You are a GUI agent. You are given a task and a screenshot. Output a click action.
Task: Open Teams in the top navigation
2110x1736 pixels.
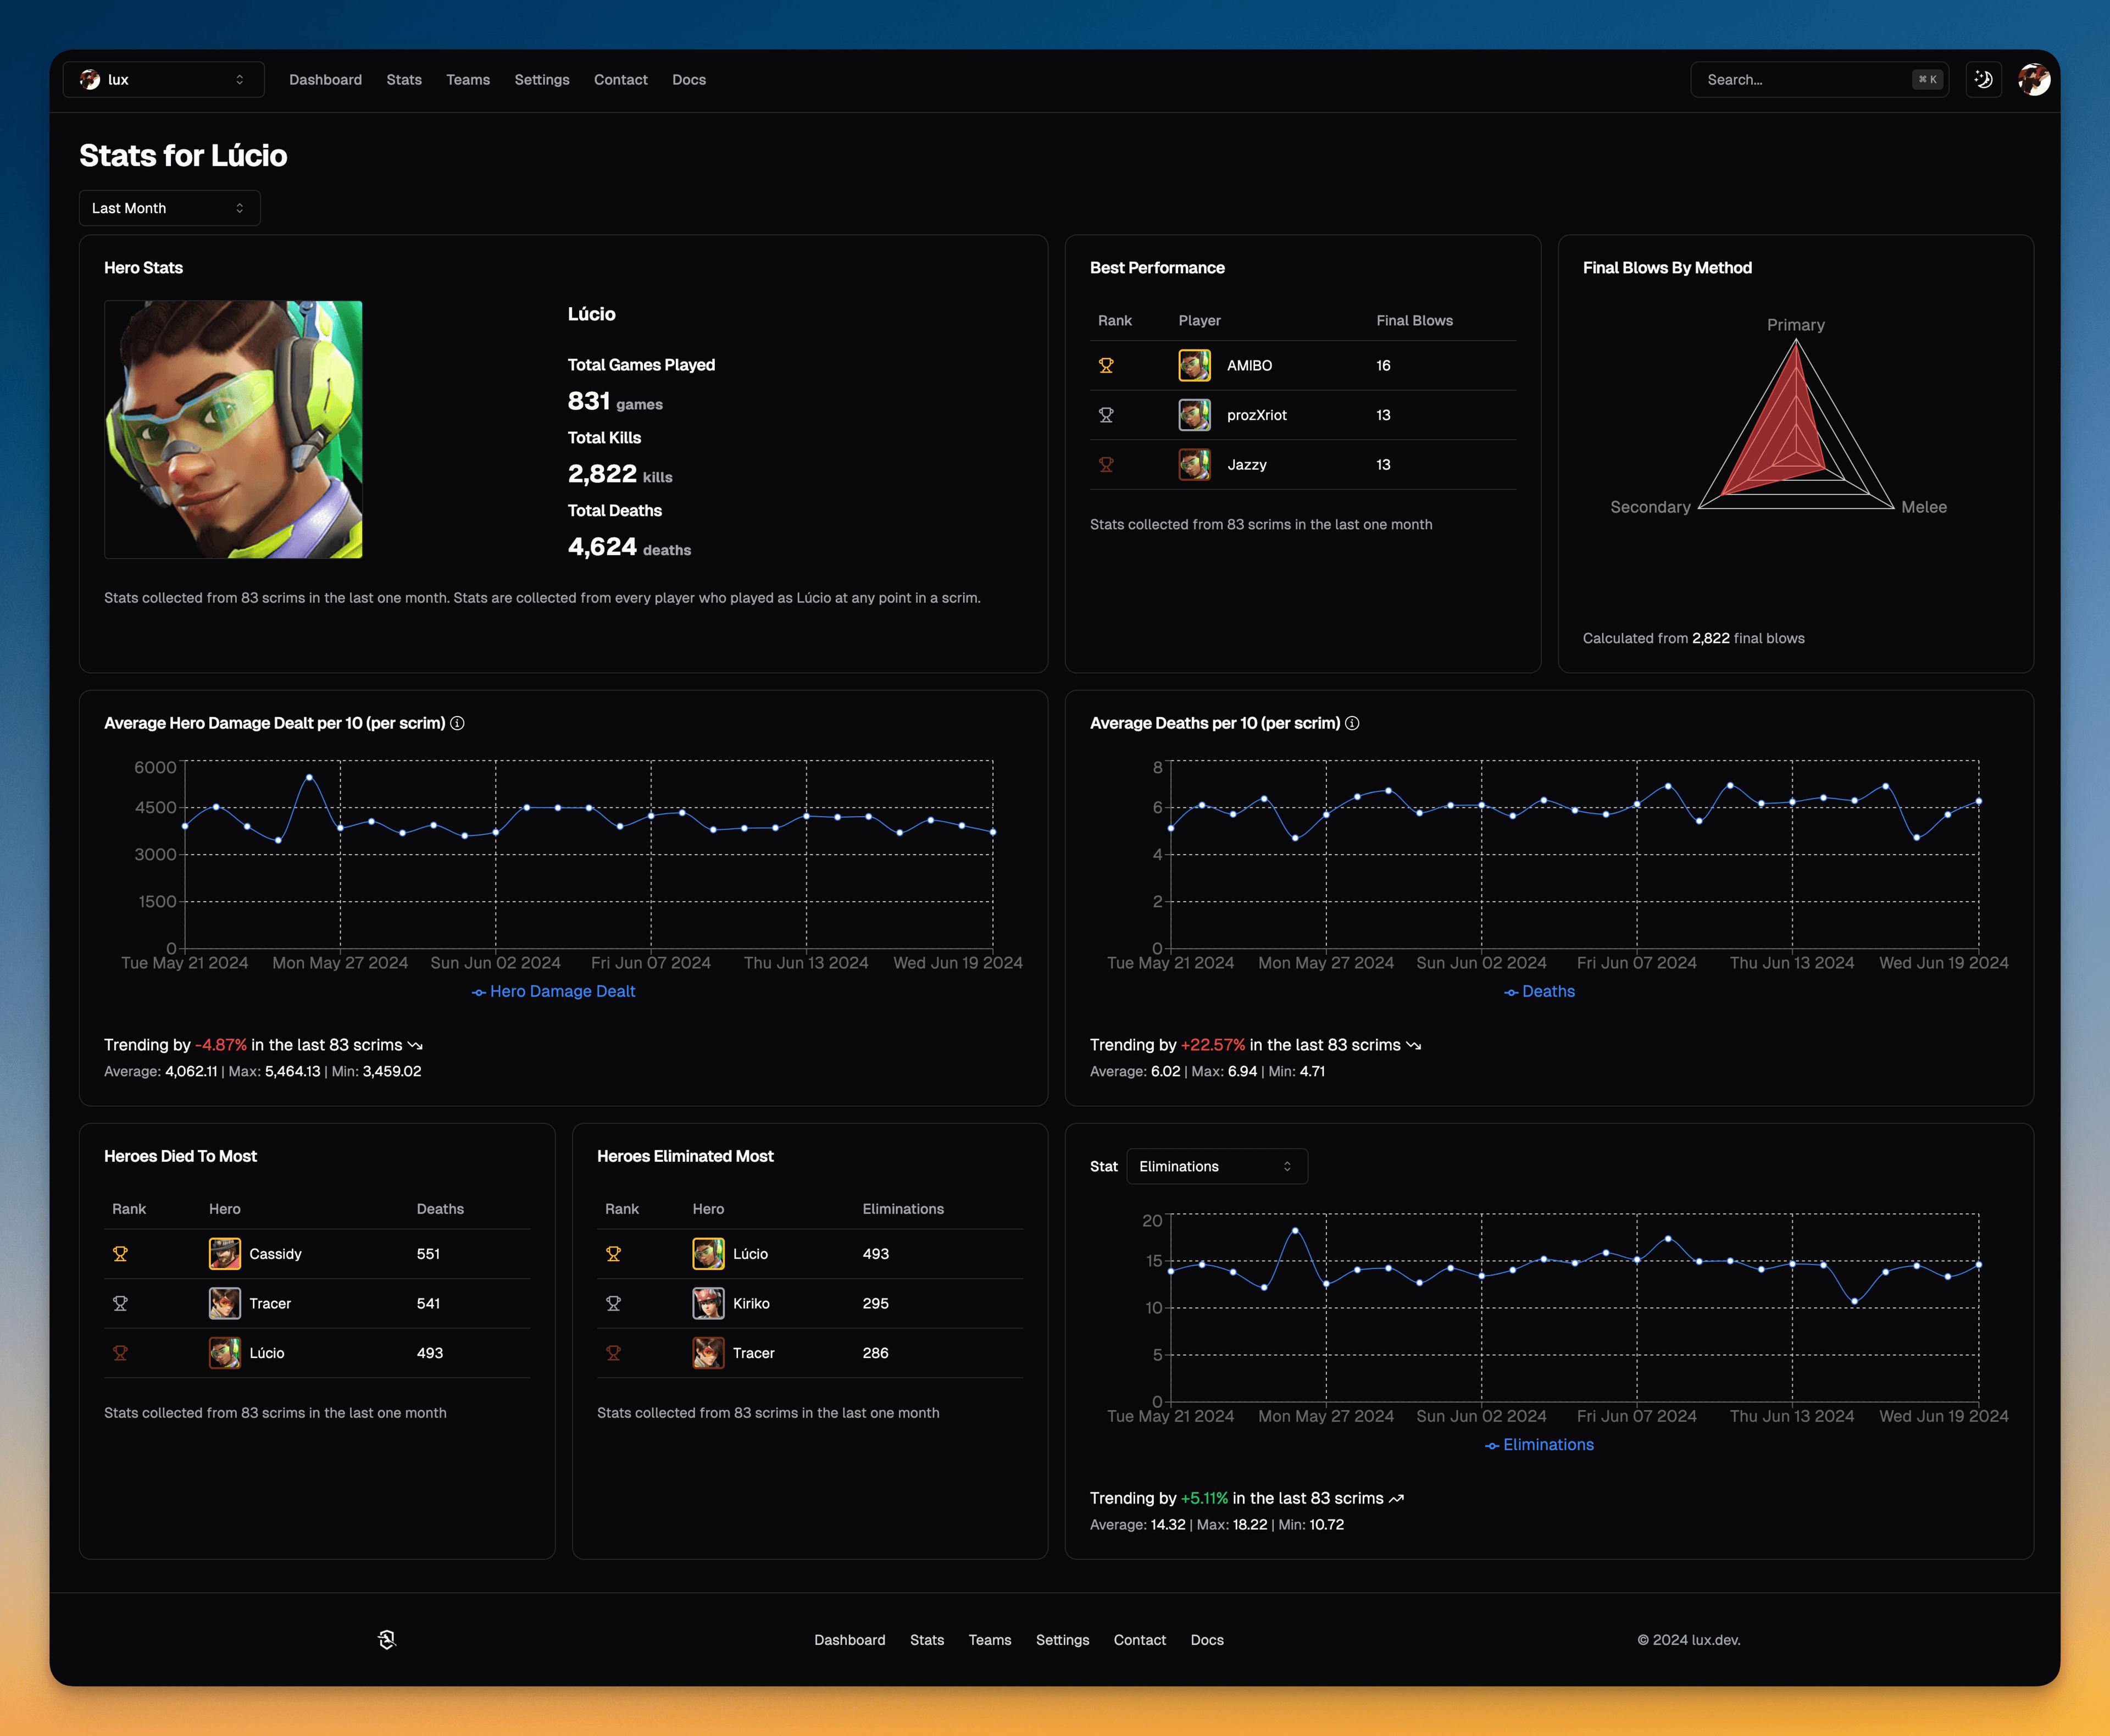(468, 79)
